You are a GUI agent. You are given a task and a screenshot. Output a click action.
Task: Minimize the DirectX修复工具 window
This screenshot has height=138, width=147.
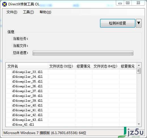[x=120, y=3]
